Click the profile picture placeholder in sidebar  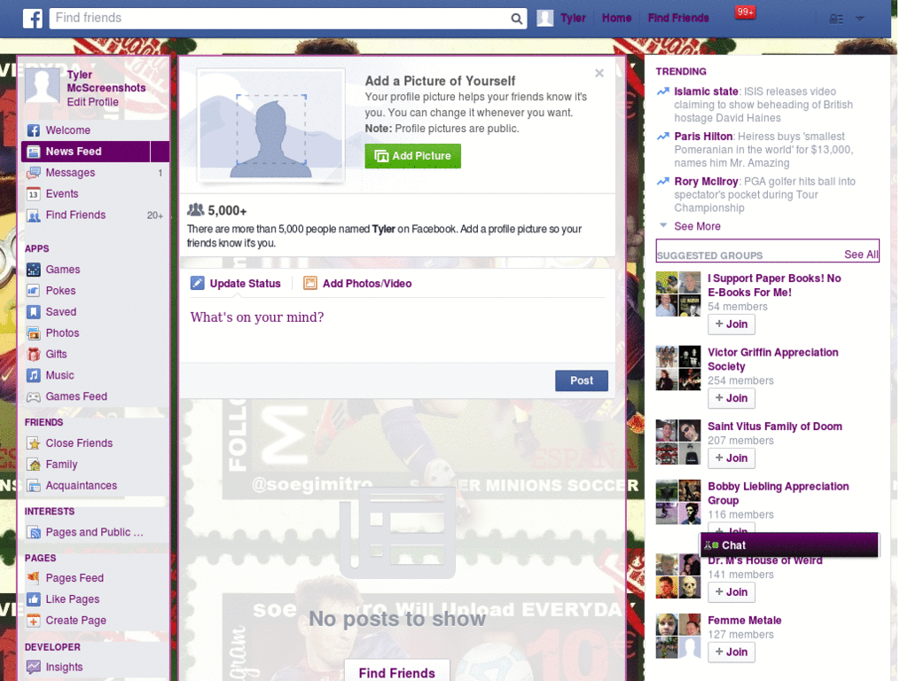coord(43,86)
